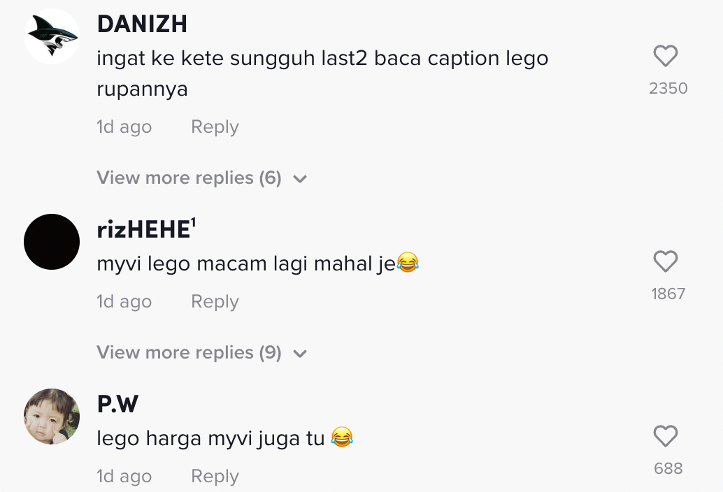Reply to DANIZH's comment
This screenshot has height=492, width=723.
215,127
